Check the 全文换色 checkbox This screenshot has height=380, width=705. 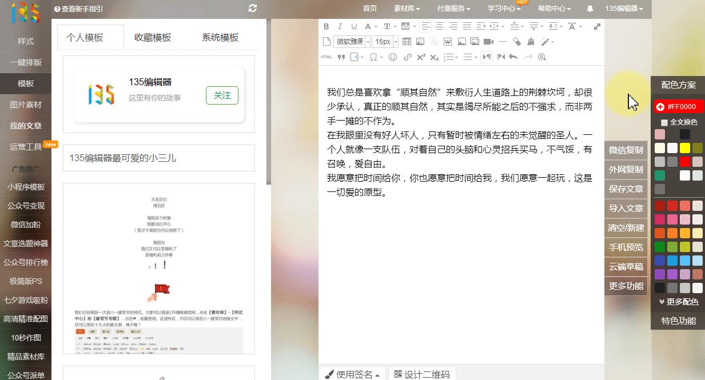664,122
